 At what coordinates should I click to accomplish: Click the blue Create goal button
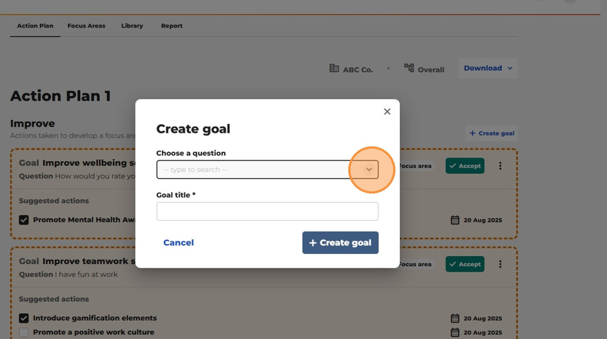pyautogui.click(x=341, y=243)
